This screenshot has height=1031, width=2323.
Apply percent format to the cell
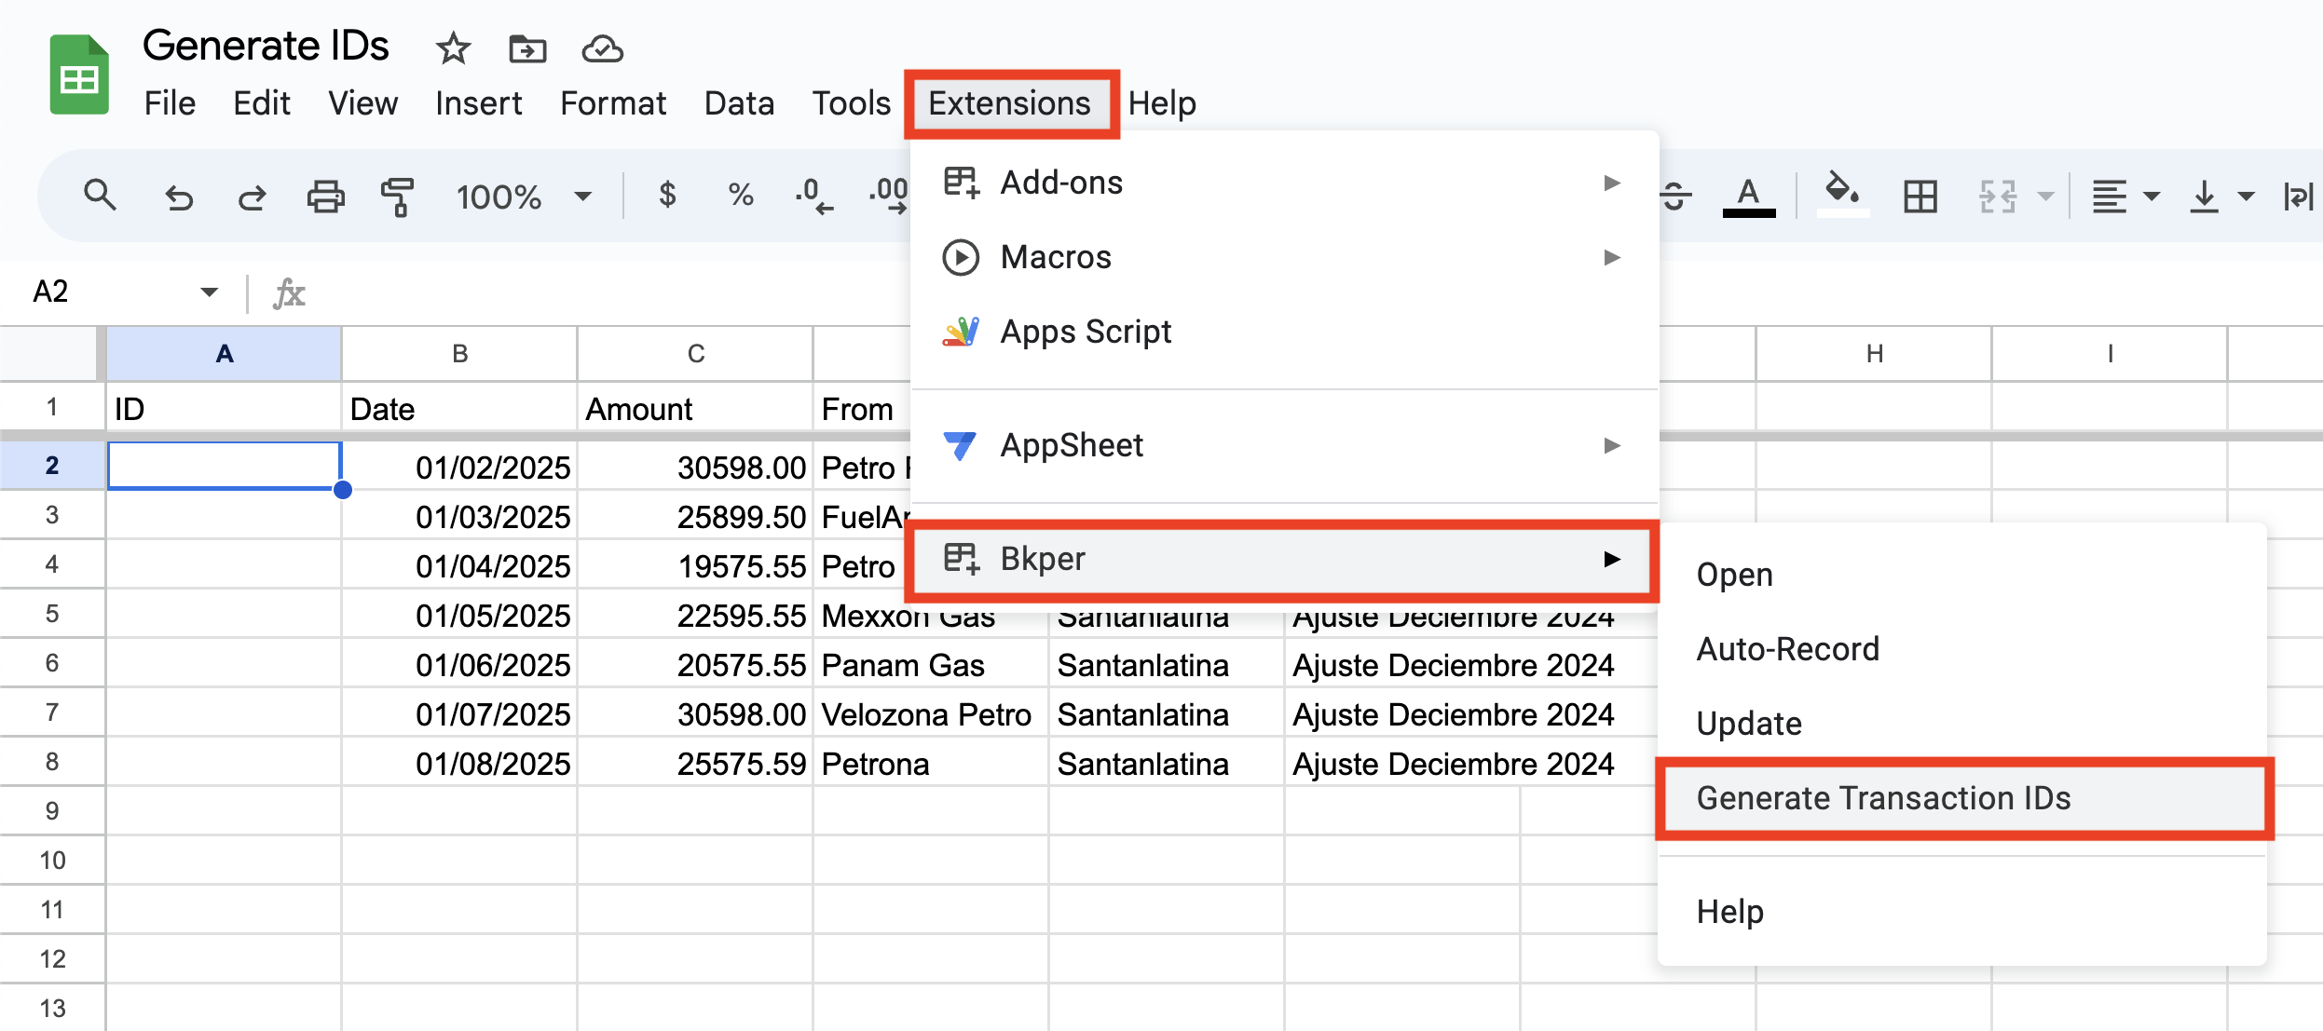741,196
